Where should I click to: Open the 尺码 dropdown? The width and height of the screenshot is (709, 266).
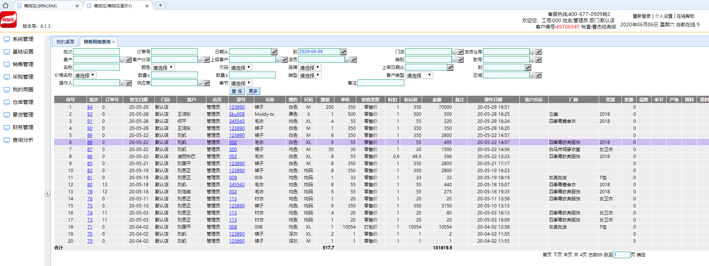241,68
